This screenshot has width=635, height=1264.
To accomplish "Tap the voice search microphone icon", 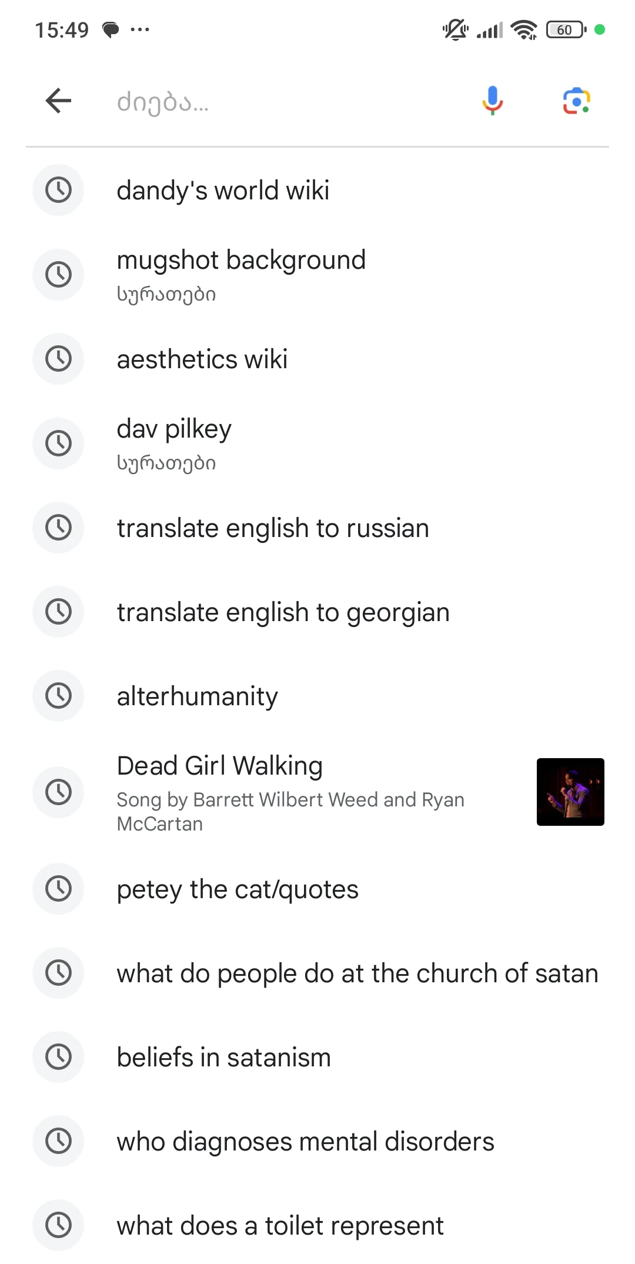I will tap(492, 100).
